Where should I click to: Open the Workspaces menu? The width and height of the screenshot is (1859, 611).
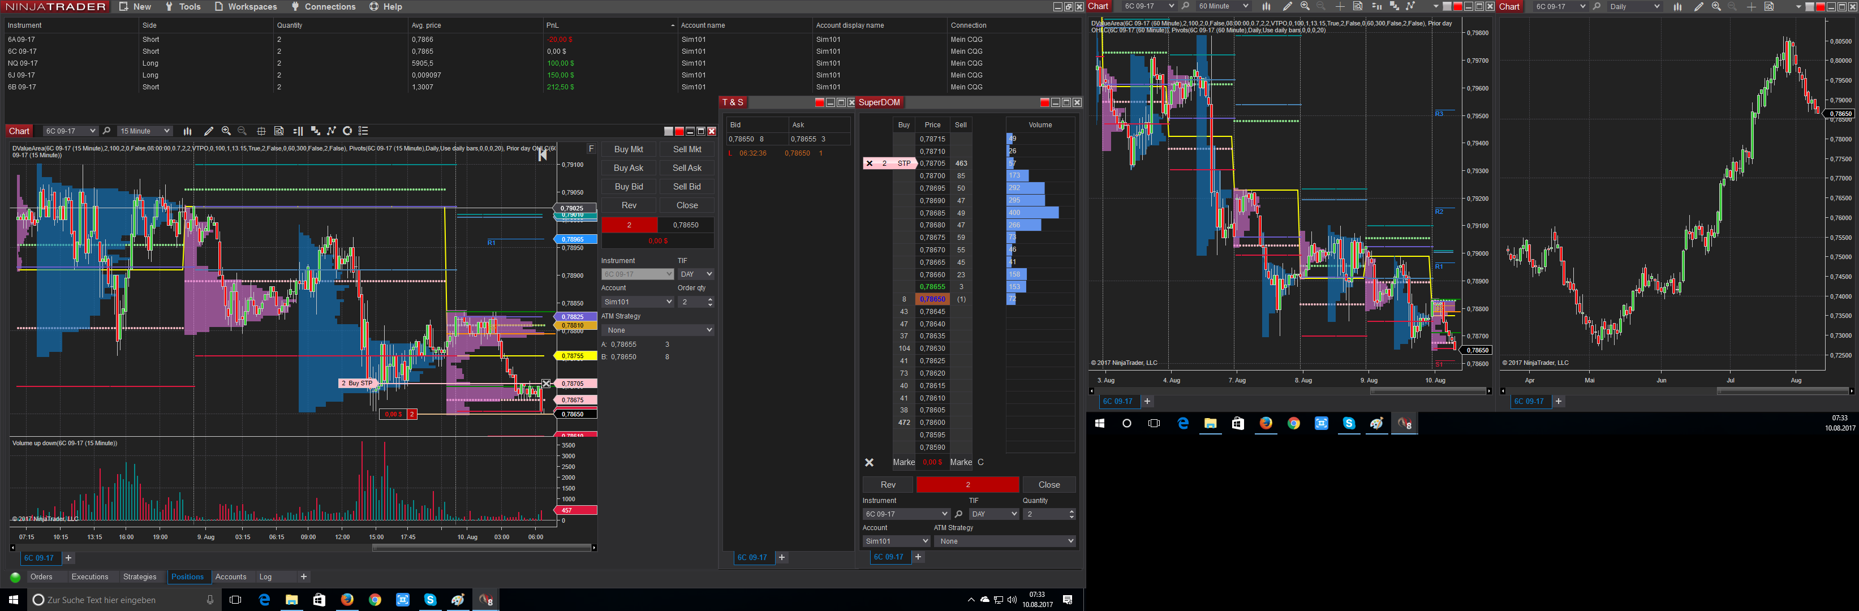click(246, 6)
